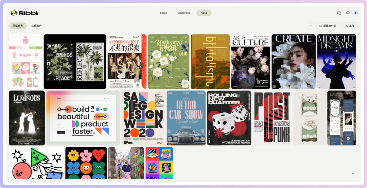
Task: Switch to the 生成资产 generated assets tab
Action: [36, 26]
